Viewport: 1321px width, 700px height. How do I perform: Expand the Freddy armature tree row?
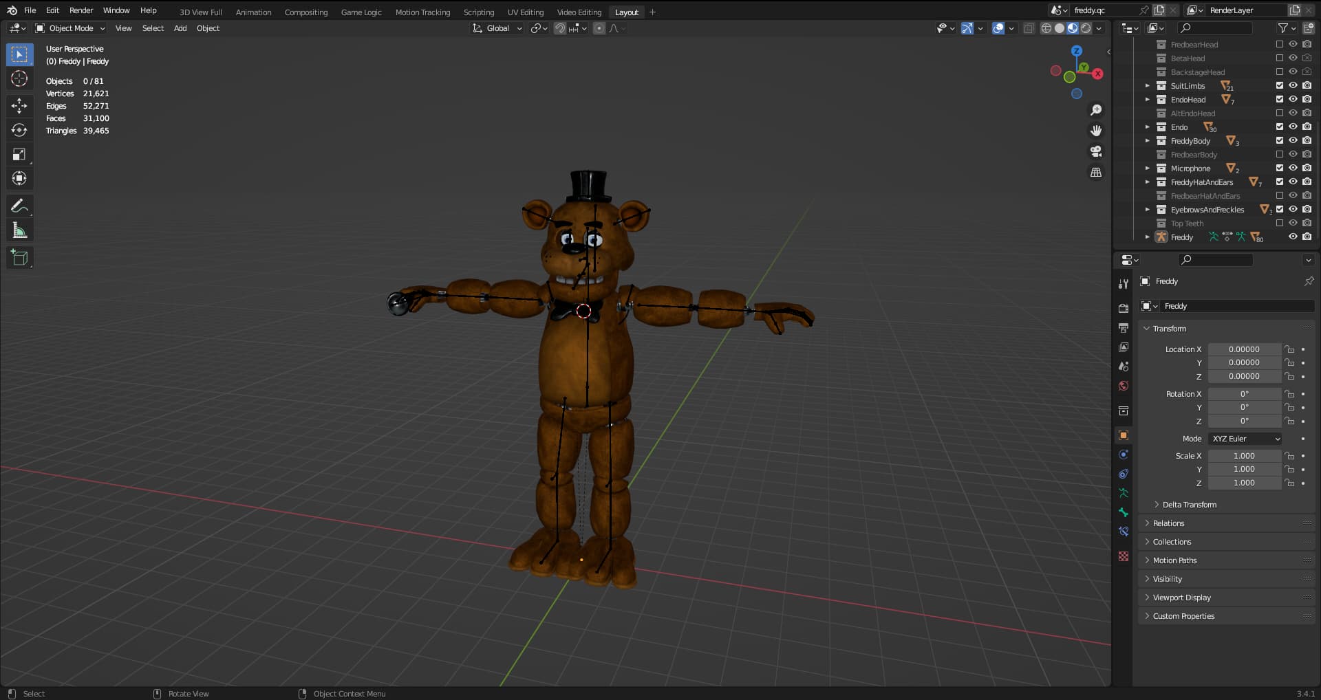(x=1147, y=237)
